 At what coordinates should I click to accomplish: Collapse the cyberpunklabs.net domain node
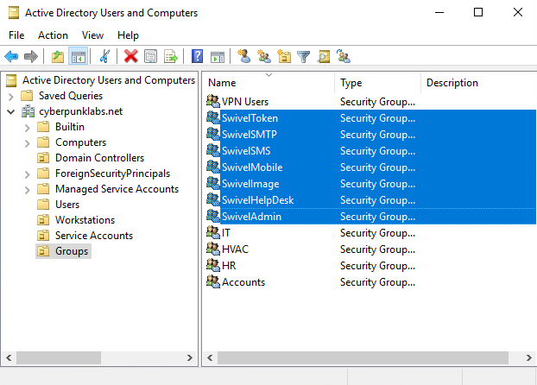pyautogui.click(x=11, y=111)
